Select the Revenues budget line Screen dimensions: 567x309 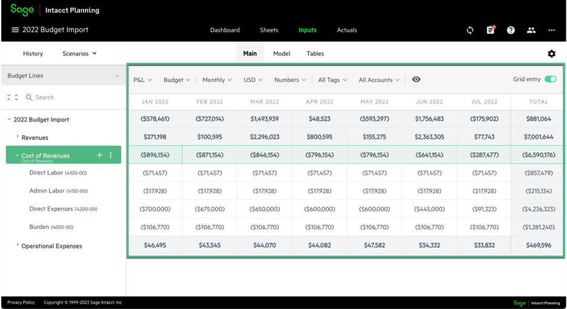pyautogui.click(x=35, y=138)
